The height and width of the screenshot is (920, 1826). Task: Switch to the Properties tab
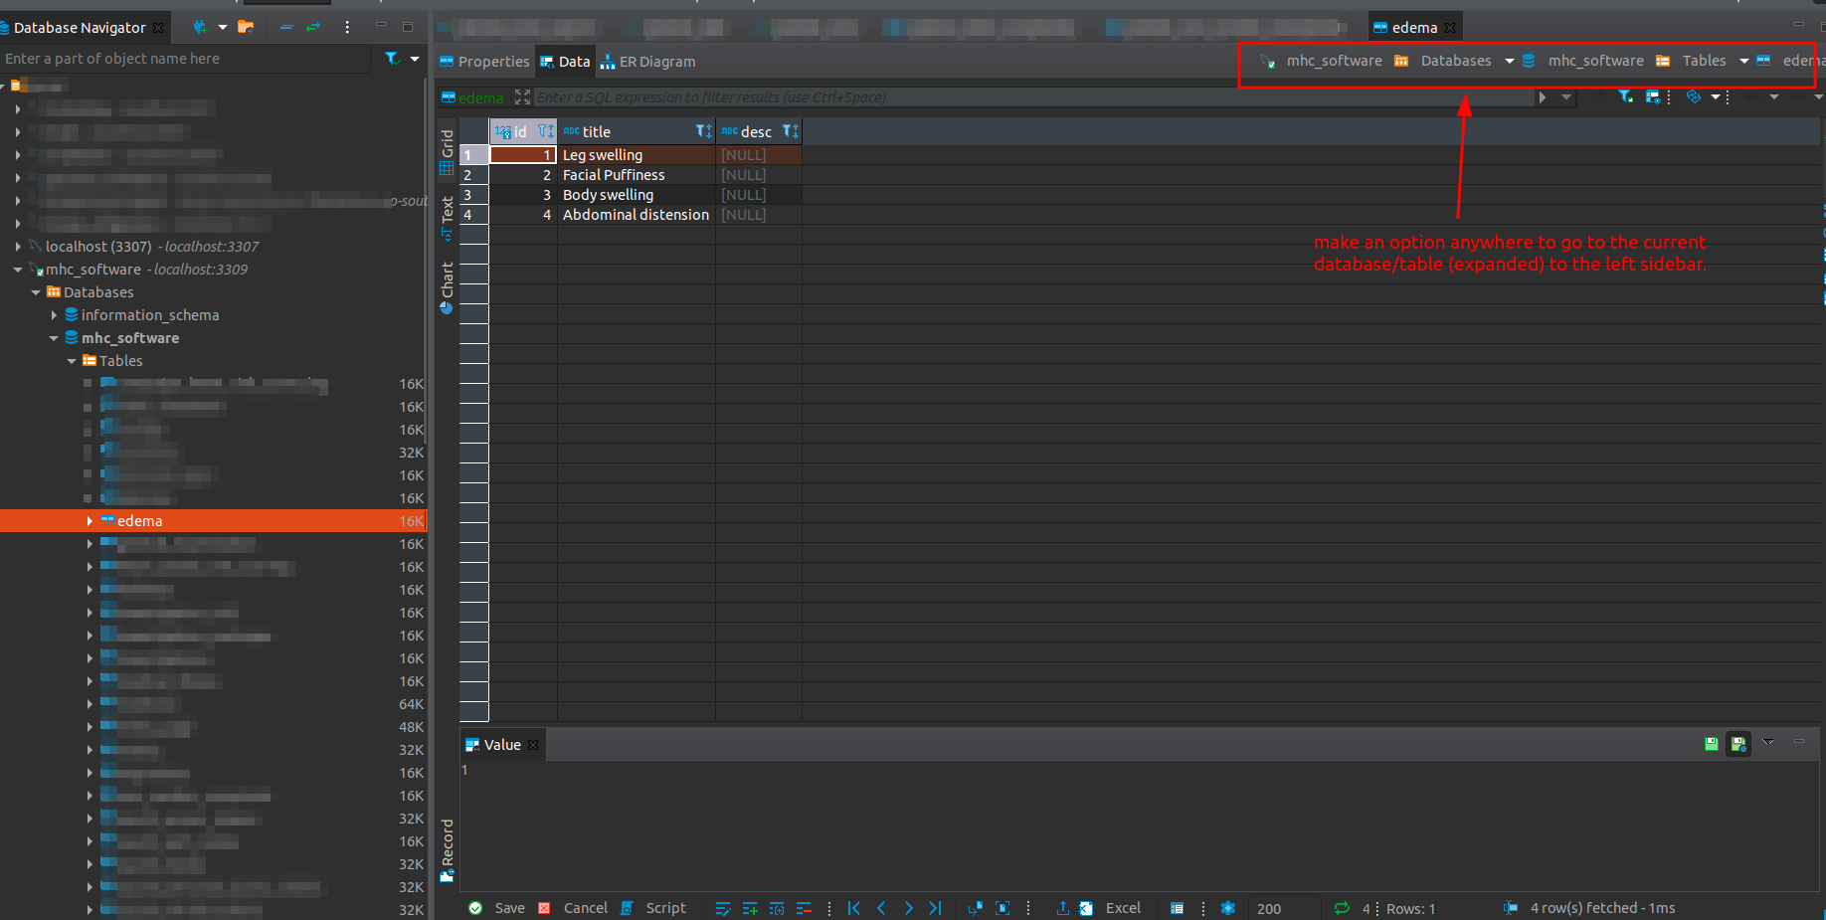[x=484, y=62]
